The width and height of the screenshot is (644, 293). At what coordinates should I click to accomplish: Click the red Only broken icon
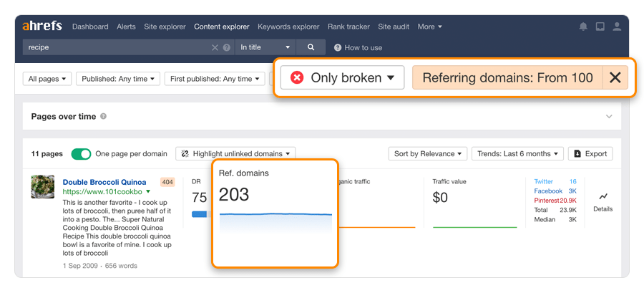[x=296, y=77]
